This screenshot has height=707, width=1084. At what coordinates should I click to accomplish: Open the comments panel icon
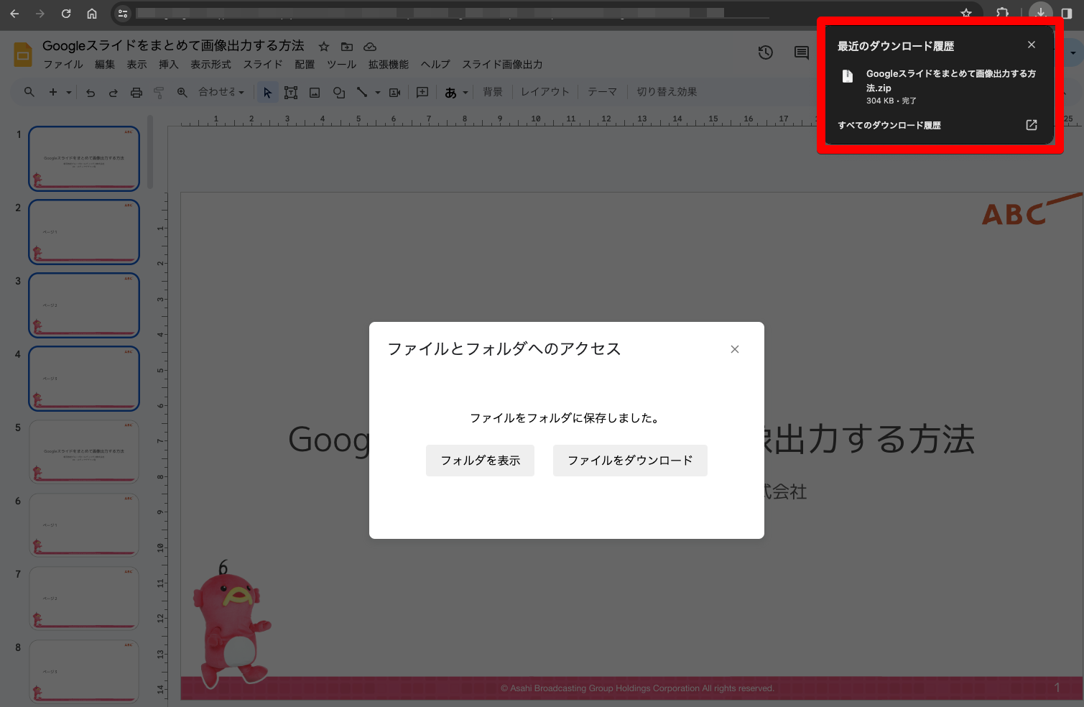[x=801, y=52]
